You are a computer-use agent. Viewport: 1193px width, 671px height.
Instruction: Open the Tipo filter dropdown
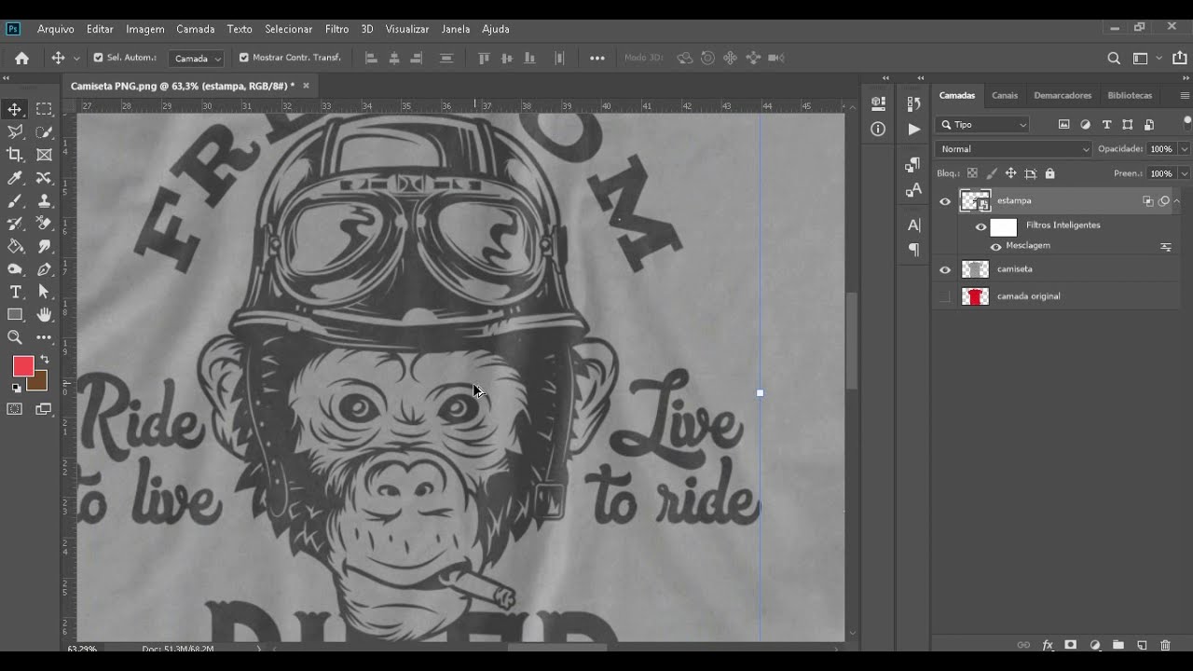[983, 124]
